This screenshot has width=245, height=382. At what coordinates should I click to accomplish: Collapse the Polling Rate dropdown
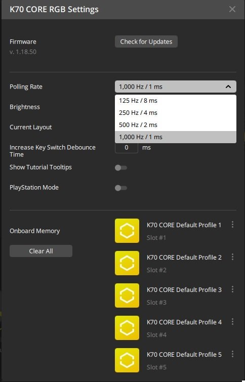[x=176, y=87]
